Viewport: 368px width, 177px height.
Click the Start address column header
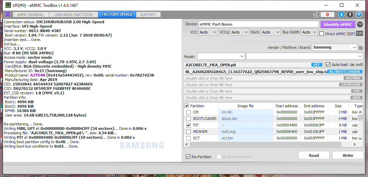point(287,106)
